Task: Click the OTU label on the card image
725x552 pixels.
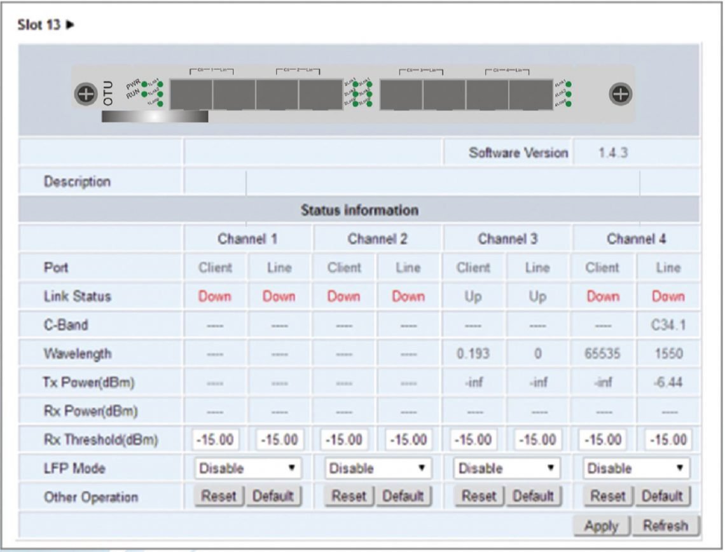Action: pos(107,92)
